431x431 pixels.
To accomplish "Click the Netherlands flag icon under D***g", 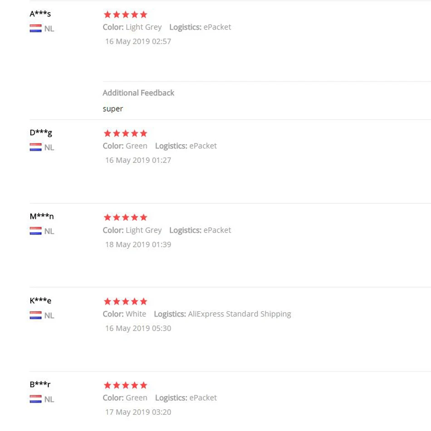I will tap(35, 147).
